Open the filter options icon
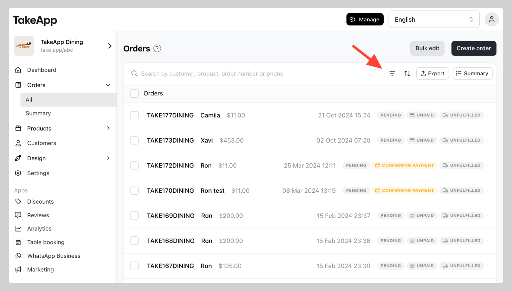This screenshot has height=291, width=512. point(392,73)
